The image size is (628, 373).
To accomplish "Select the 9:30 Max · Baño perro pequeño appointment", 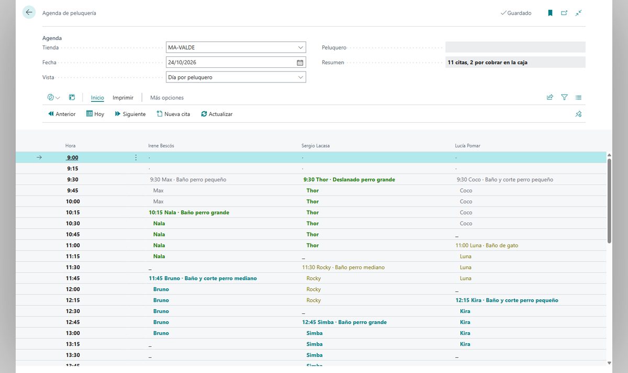I will [x=188, y=179].
